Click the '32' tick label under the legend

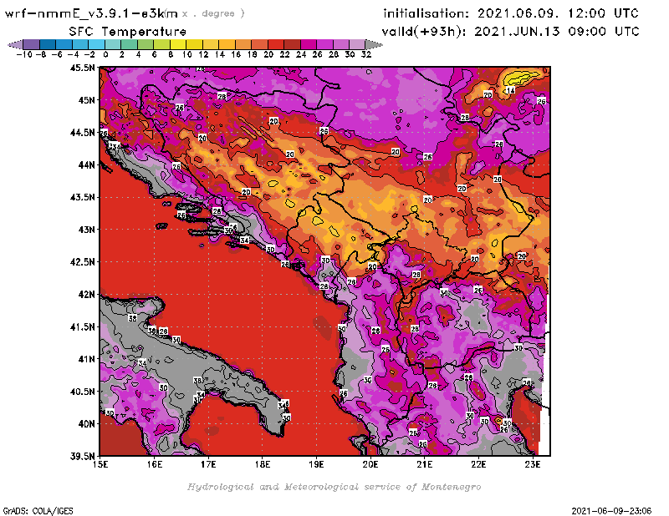point(366,54)
